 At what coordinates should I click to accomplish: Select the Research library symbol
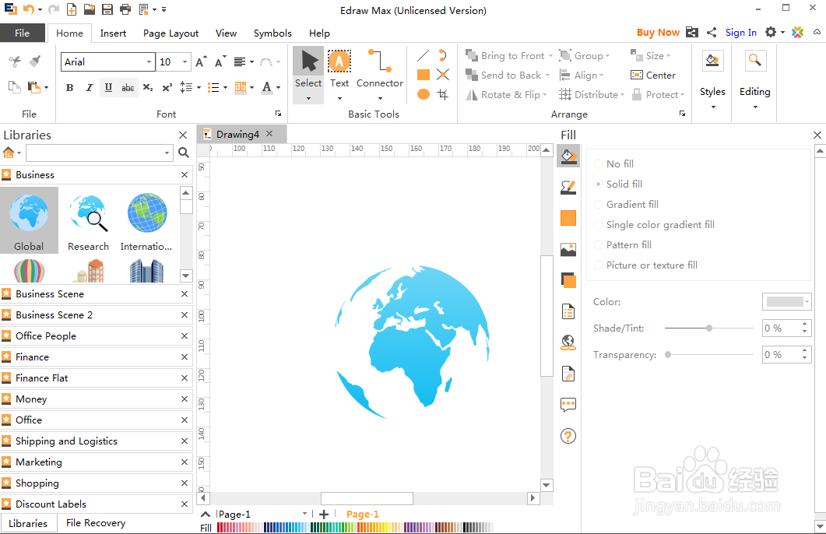coord(89,220)
